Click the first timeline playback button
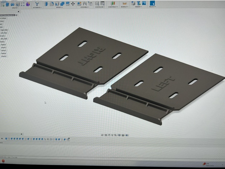Image resolution: width=225 pixels, height=169 pixels. coord(3,139)
